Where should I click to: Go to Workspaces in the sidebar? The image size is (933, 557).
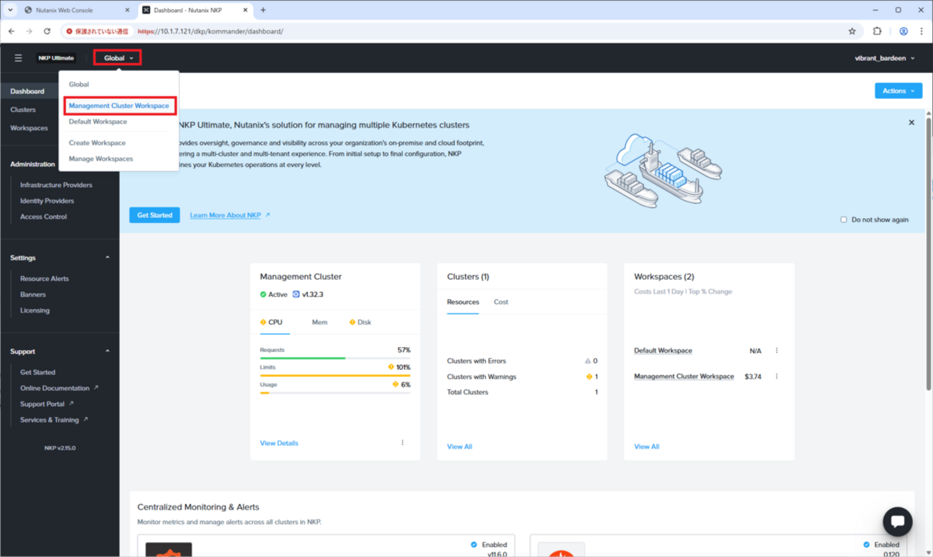click(29, 128)
